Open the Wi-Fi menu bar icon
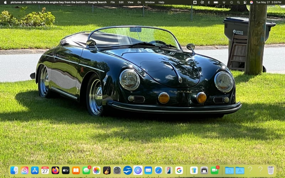The width and height of the screenshot is (285, 178). (x=224, y=2)
